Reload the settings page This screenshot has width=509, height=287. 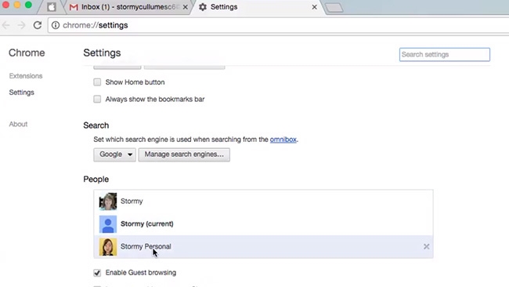[38, 25]
